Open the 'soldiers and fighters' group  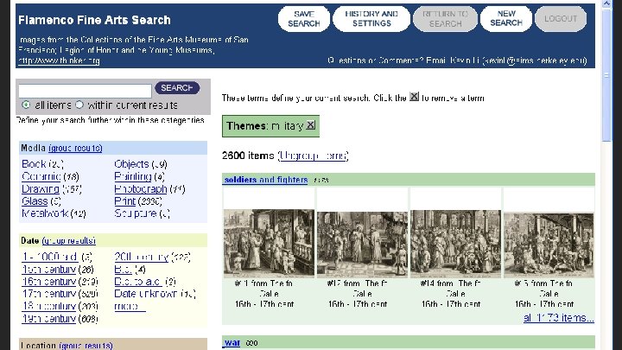click(266, 180)
